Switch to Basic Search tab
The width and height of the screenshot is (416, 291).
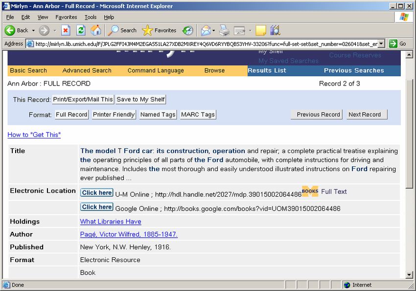[x=28, y=70]
